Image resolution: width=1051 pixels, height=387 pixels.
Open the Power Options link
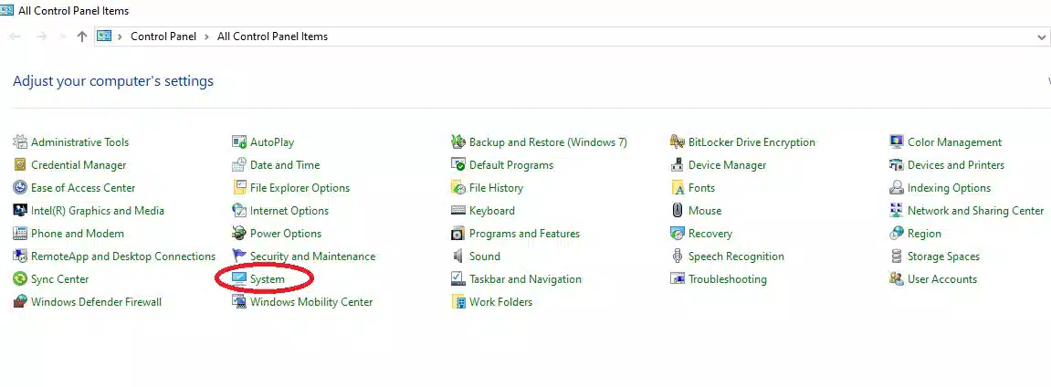[x=286, y=234]
